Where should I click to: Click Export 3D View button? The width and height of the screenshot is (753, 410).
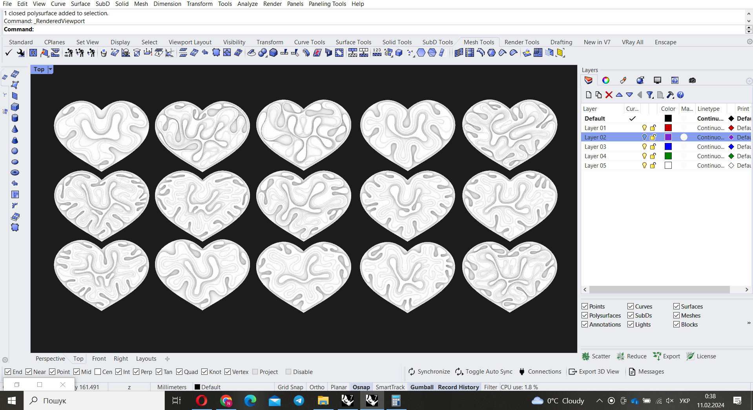pyautogui.click(x=594, y=372)
